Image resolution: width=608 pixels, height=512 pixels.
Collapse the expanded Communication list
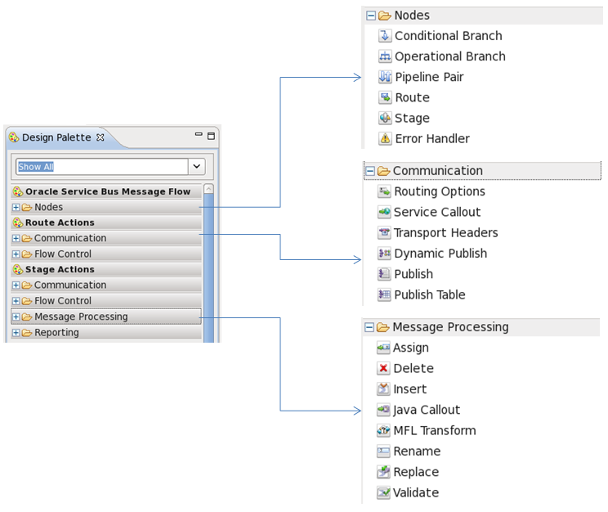coord(370,171)
